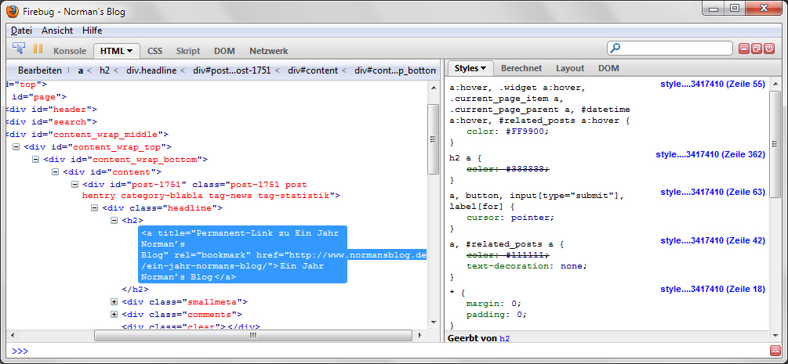This screenshot has height=364, width=788.
Task: Select the div id search node
Action: coord(51,121)
